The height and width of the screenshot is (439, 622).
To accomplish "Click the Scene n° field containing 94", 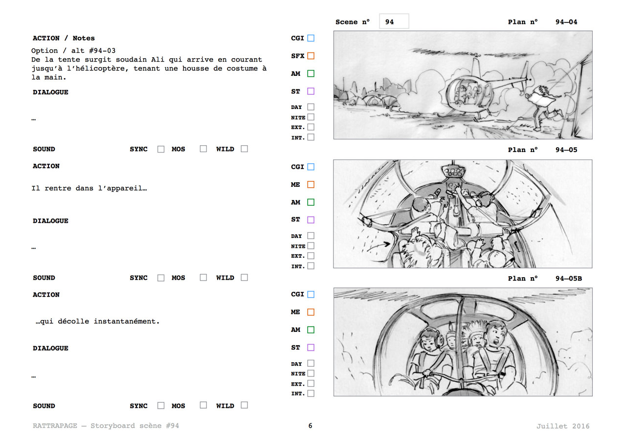I will click(x=394, y=22).
